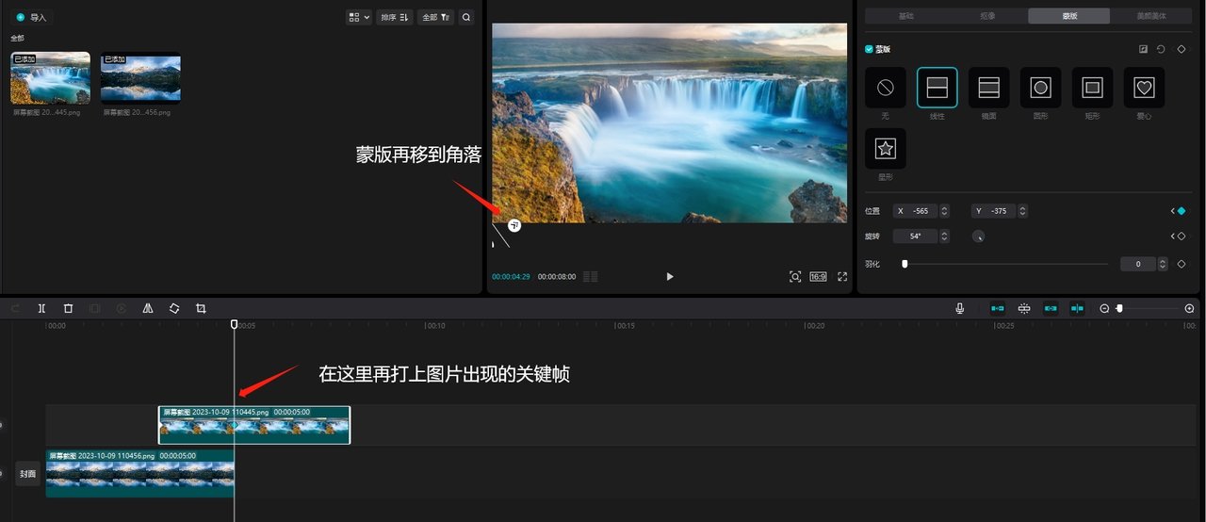Toggle the mask section keyframe diamond
Screen dimensions: 1206x522
[1182, 49]
